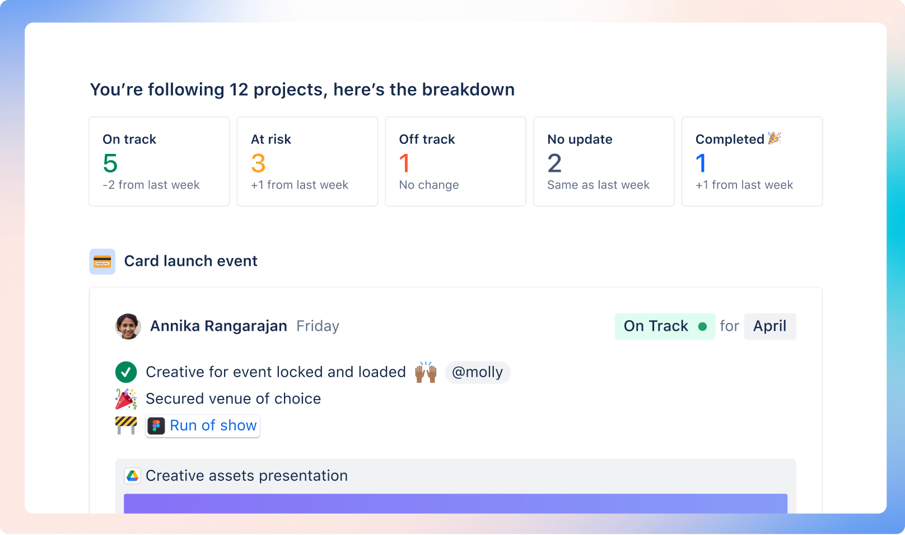Viewport: 905px width, 535px height.
Task: Click Annika Rangarajan's name
Action: coord(218,326)
